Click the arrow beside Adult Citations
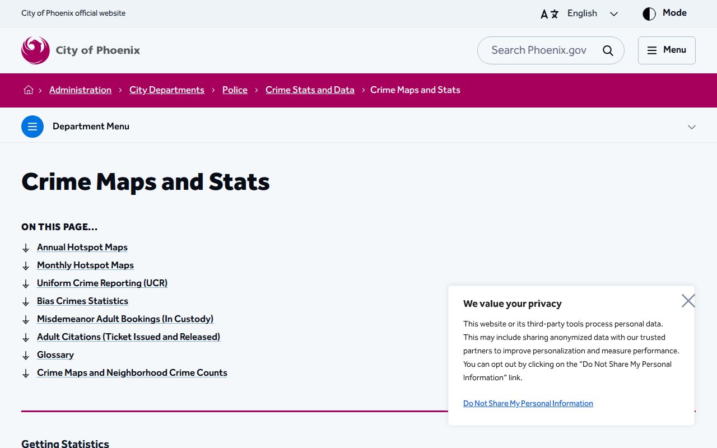The height and width of the screenshot is (448, 717). click(26, 338)
